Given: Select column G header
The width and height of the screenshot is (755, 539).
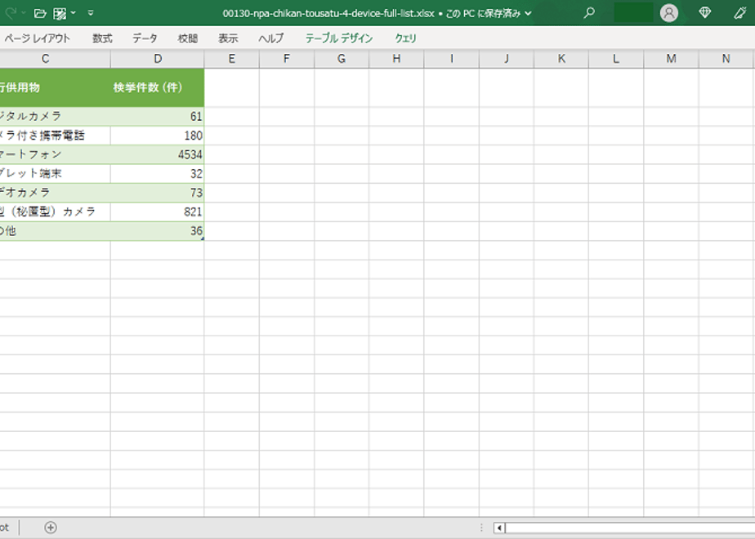Looking at the screenshot, I should point(342,59).
